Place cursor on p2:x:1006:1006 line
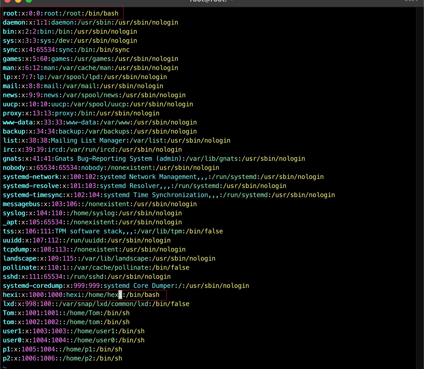424x369 pixels. pos(62,358)
